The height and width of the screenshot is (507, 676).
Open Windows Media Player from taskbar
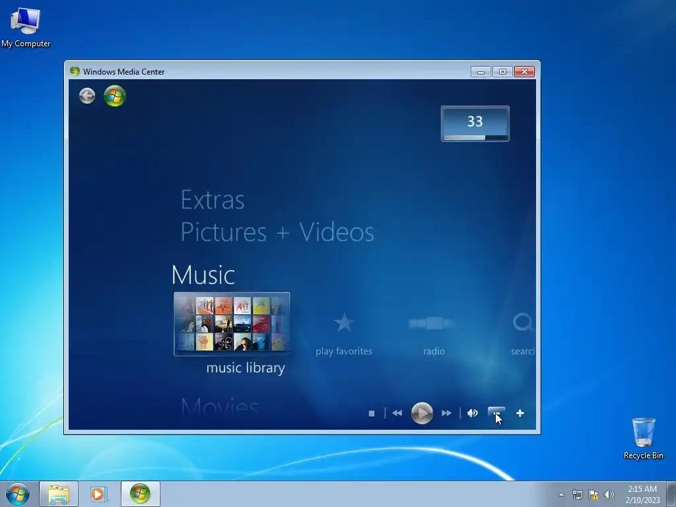click(x=99, y=494)
